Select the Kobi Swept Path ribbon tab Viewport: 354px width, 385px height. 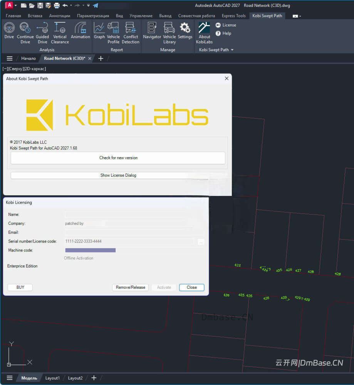tap(267, 16)
